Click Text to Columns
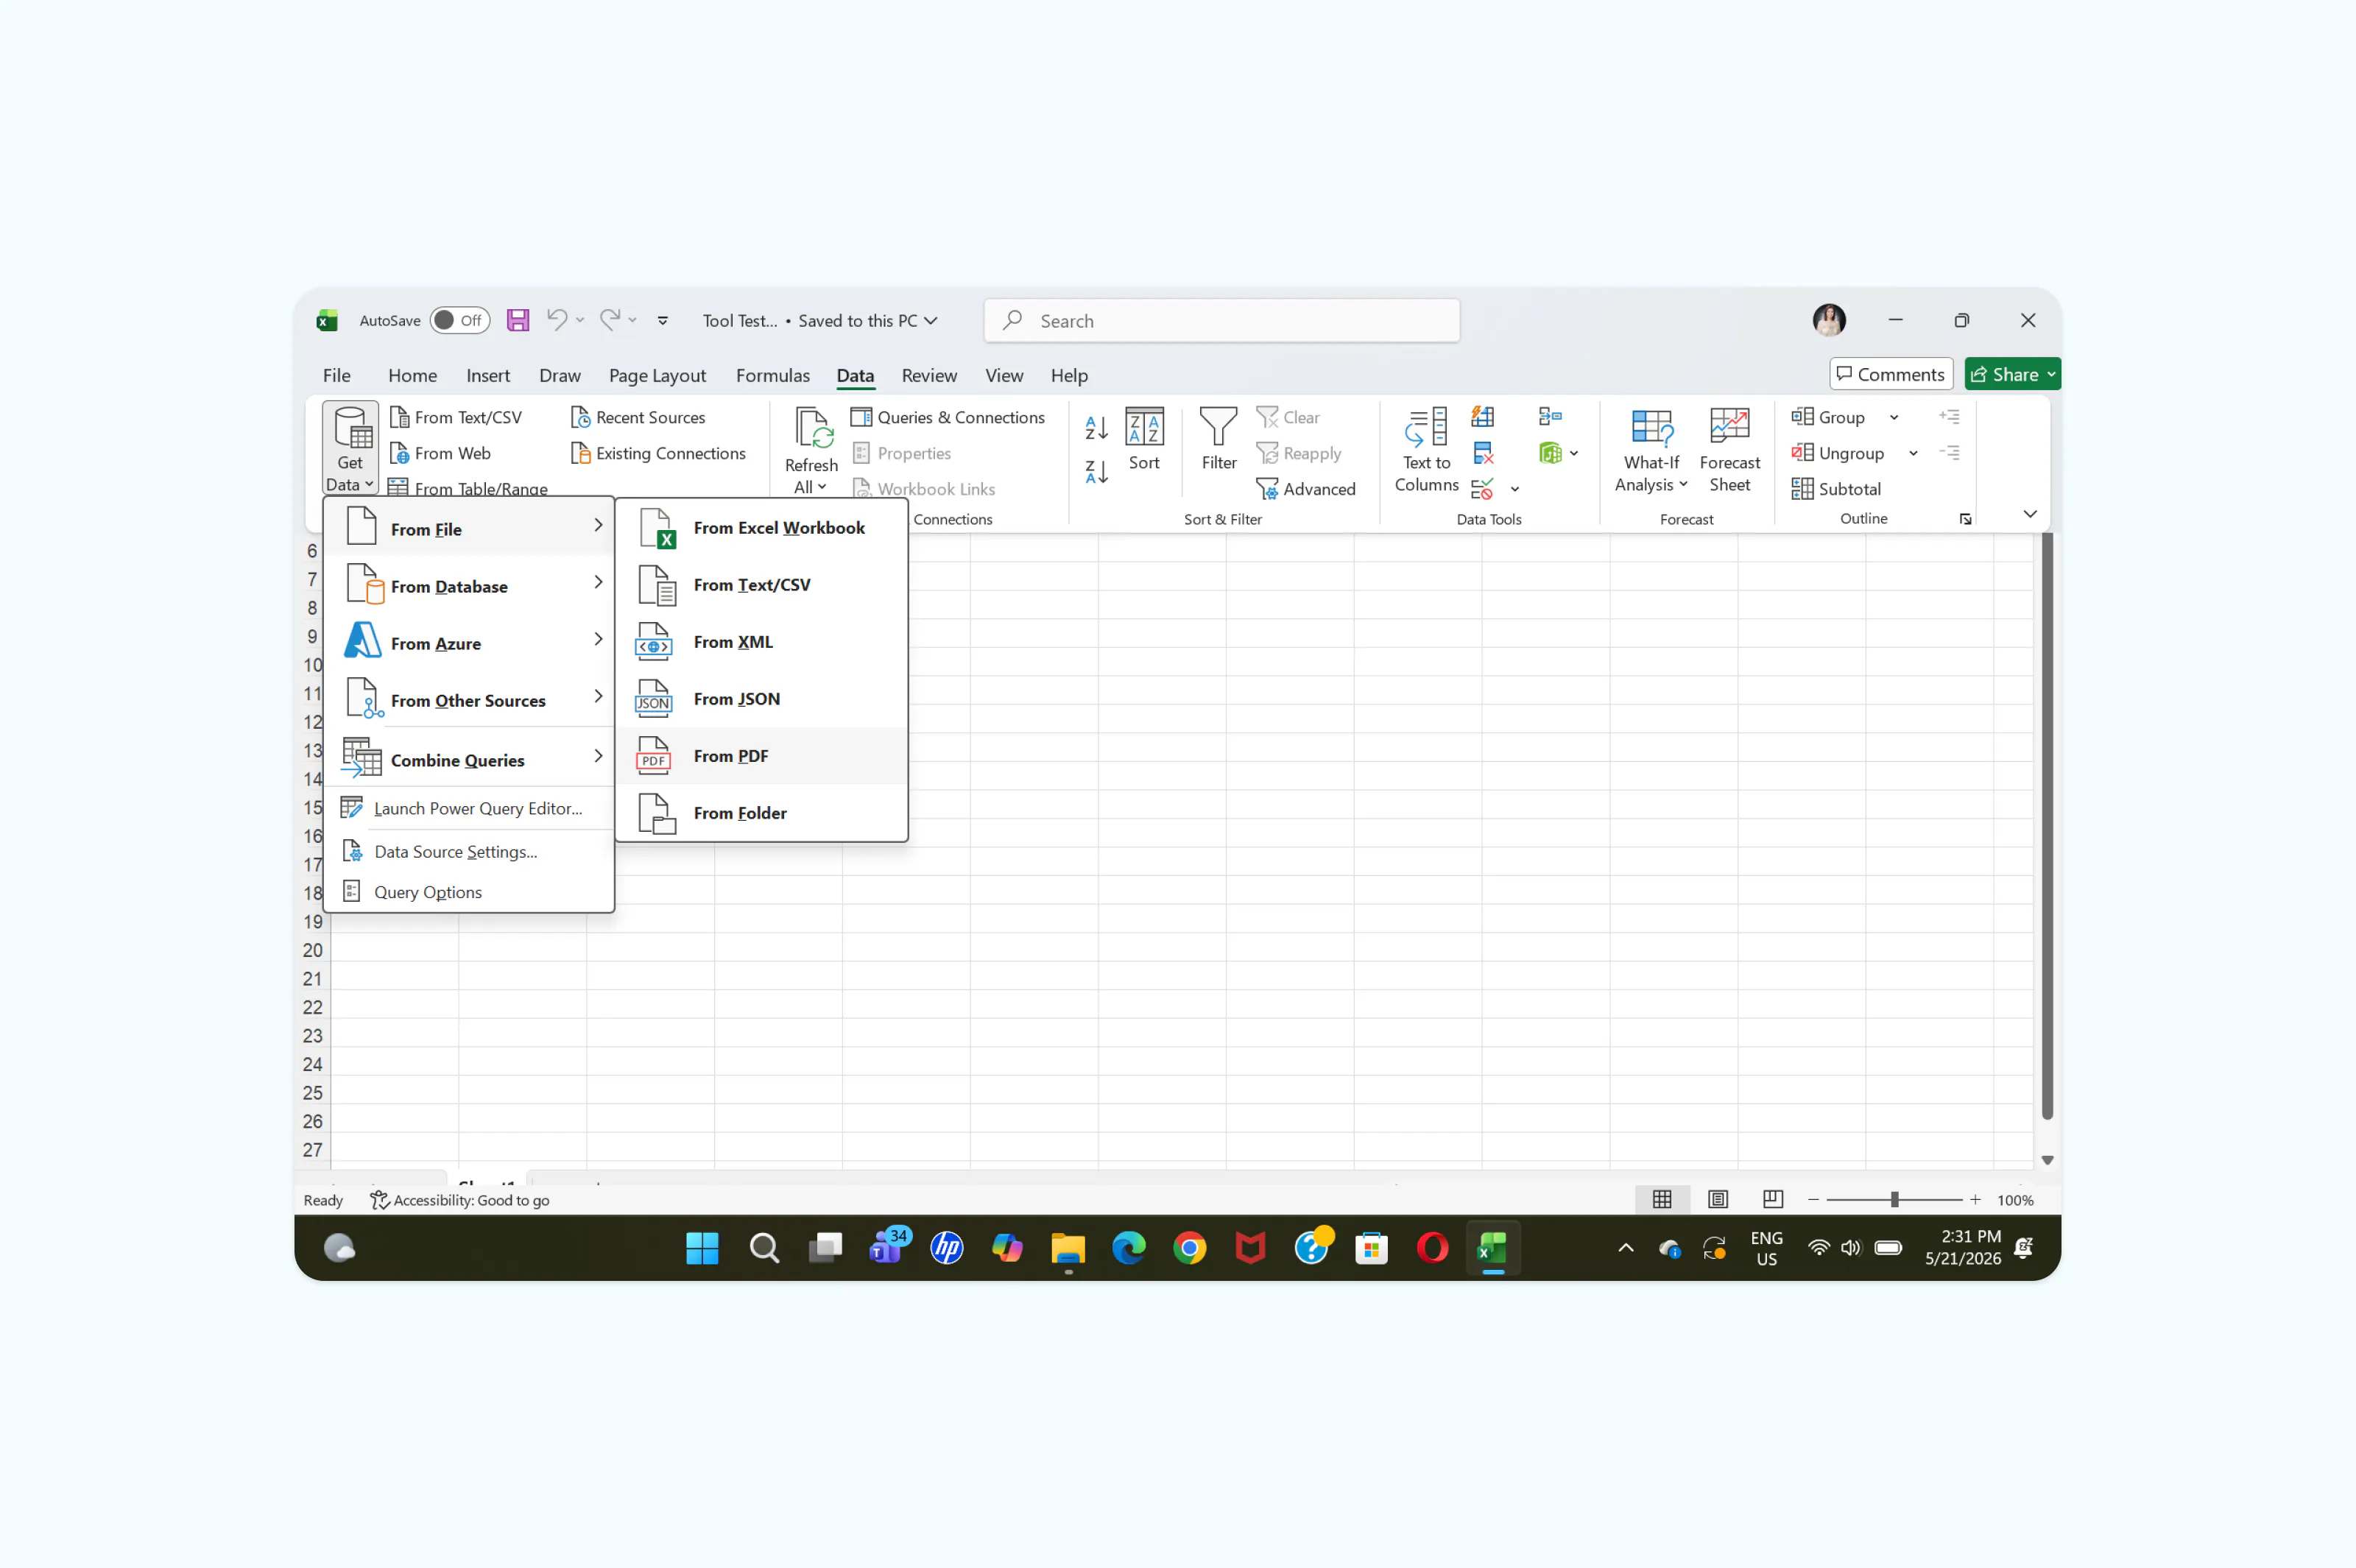 pyautogui.click(x=1426, y=449)
